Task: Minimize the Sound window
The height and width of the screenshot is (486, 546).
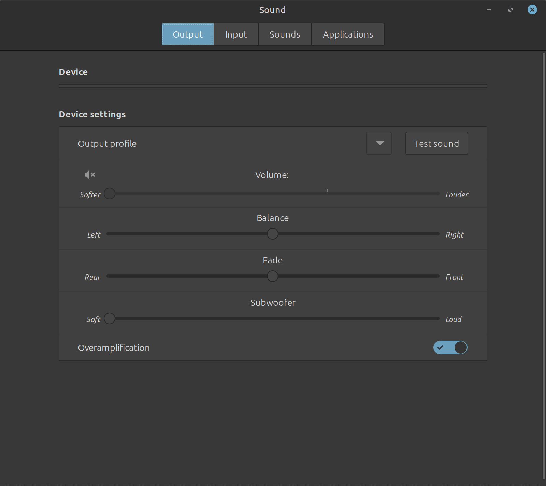Action: (488, 10)
